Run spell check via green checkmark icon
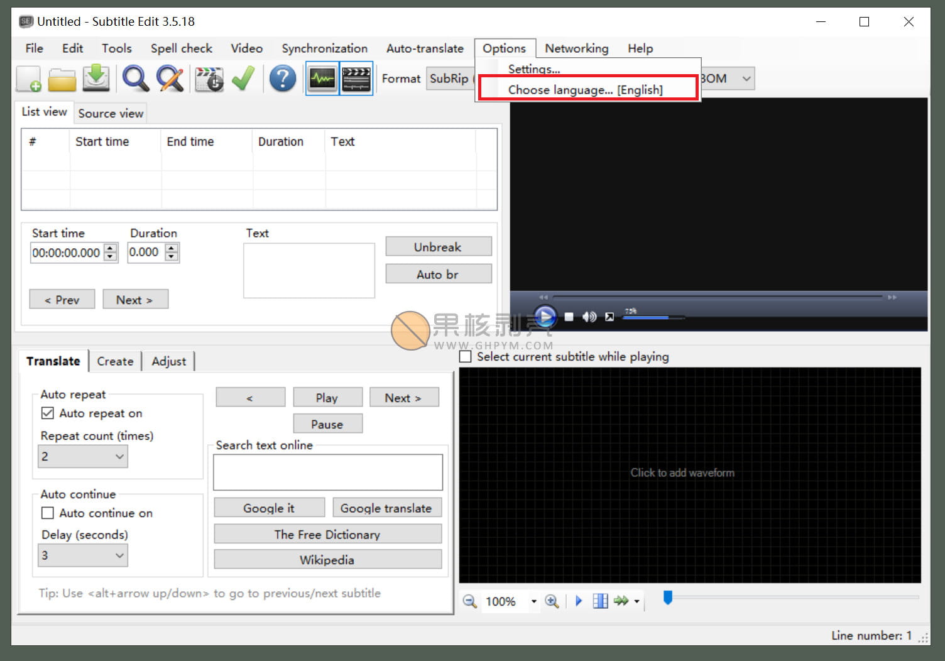Screen dimensions: 945x661 (x=243, y=79)
